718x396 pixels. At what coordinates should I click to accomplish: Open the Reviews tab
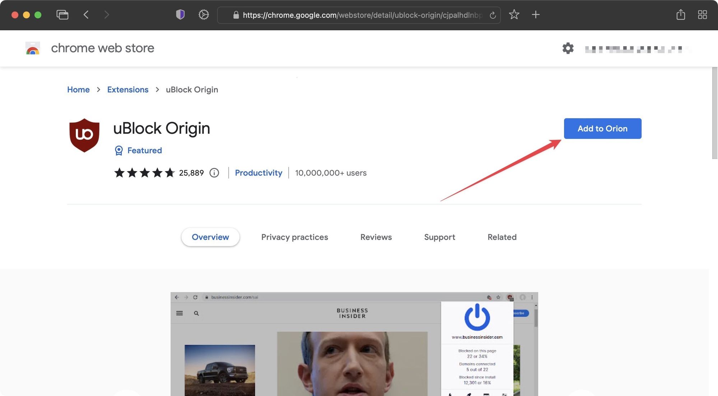(376, 237)
